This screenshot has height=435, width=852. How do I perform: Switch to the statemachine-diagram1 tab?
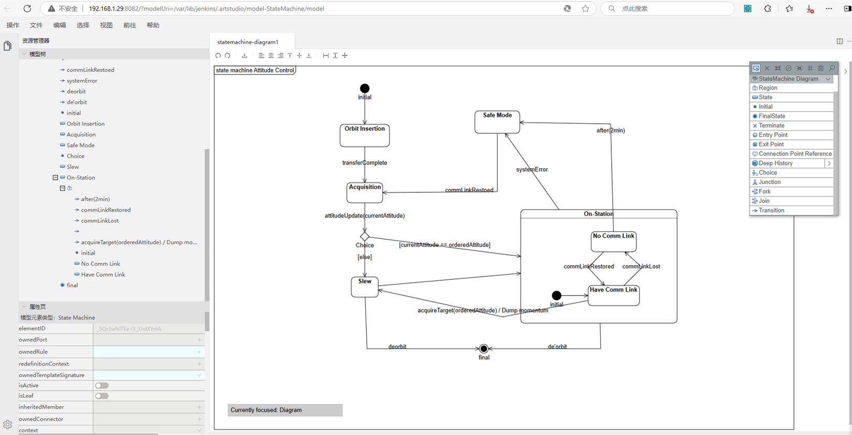[x=248, y=42]
